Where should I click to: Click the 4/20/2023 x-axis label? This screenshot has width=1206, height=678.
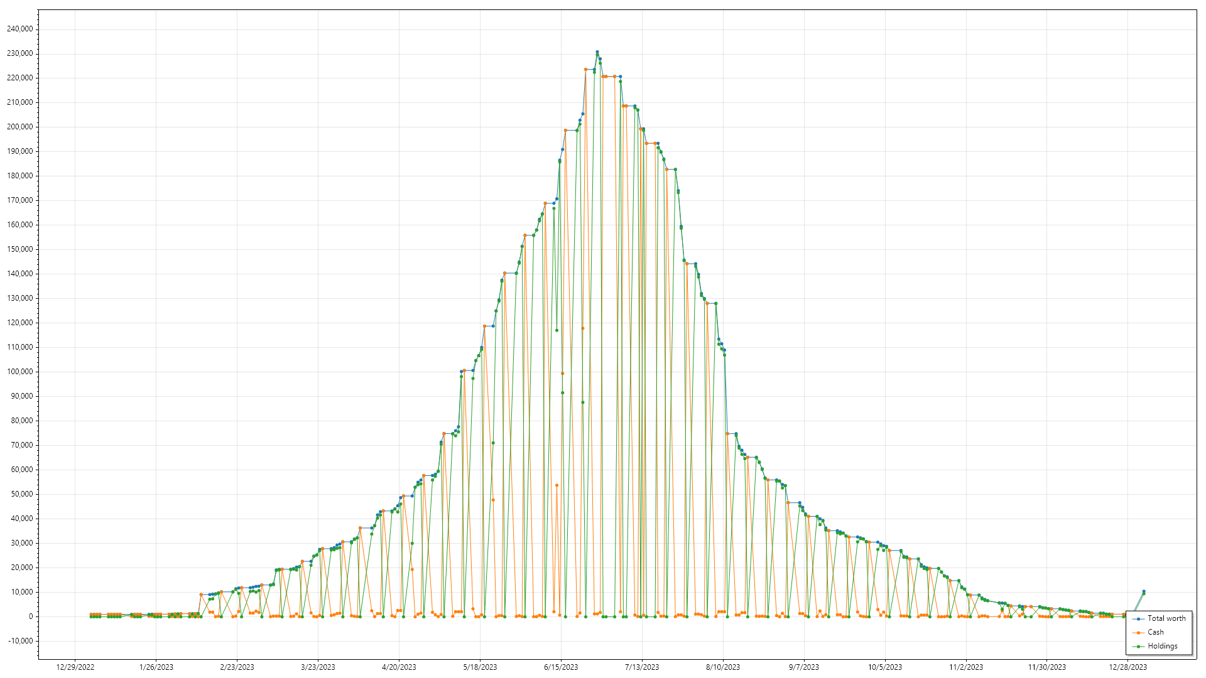399,667
